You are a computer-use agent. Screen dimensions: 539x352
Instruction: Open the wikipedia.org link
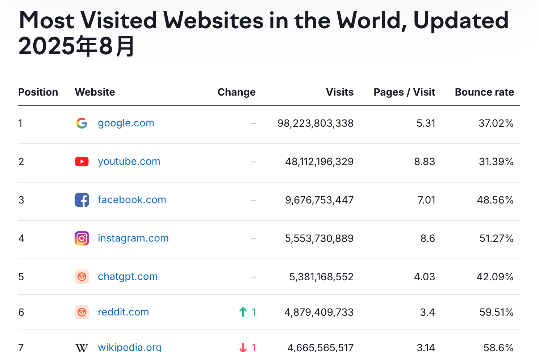point(129,347)
